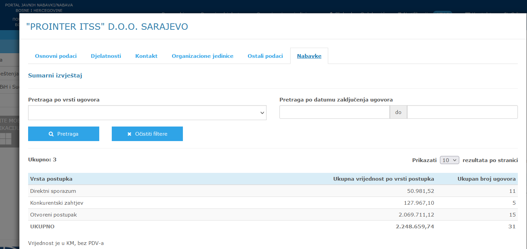
Task: Click the end date field after 'do'
Action: (x=462, y=112)
